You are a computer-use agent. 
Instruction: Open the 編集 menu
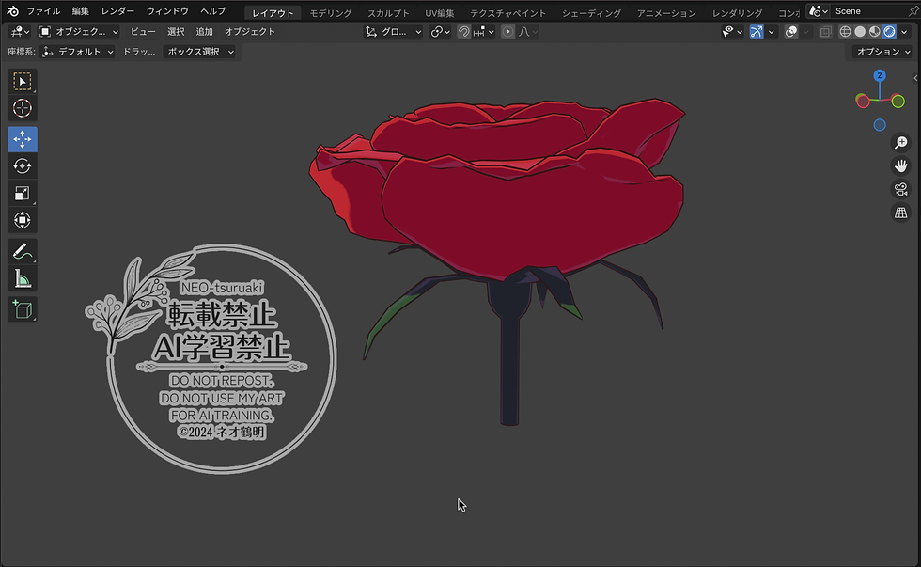pyautogui.click(x=81, y=11)
